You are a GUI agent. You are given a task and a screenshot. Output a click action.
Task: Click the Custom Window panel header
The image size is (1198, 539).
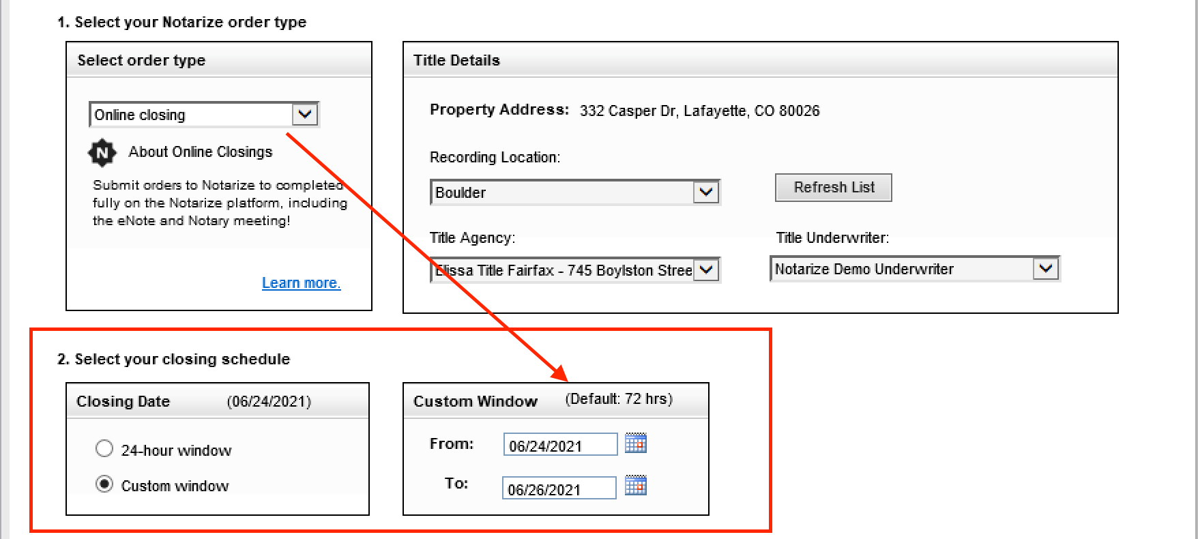(556, 401)
